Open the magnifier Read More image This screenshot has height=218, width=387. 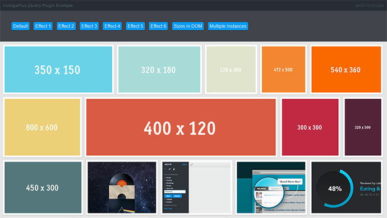click(271, 187)
